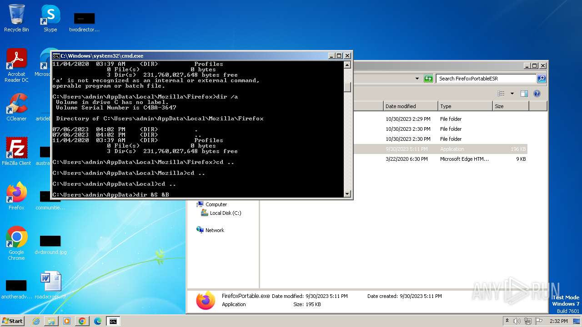Click the cmd window scrollbar up arrow
Image resolution: width=582 pixels, height=327 pixels.
tap(347, 65)
